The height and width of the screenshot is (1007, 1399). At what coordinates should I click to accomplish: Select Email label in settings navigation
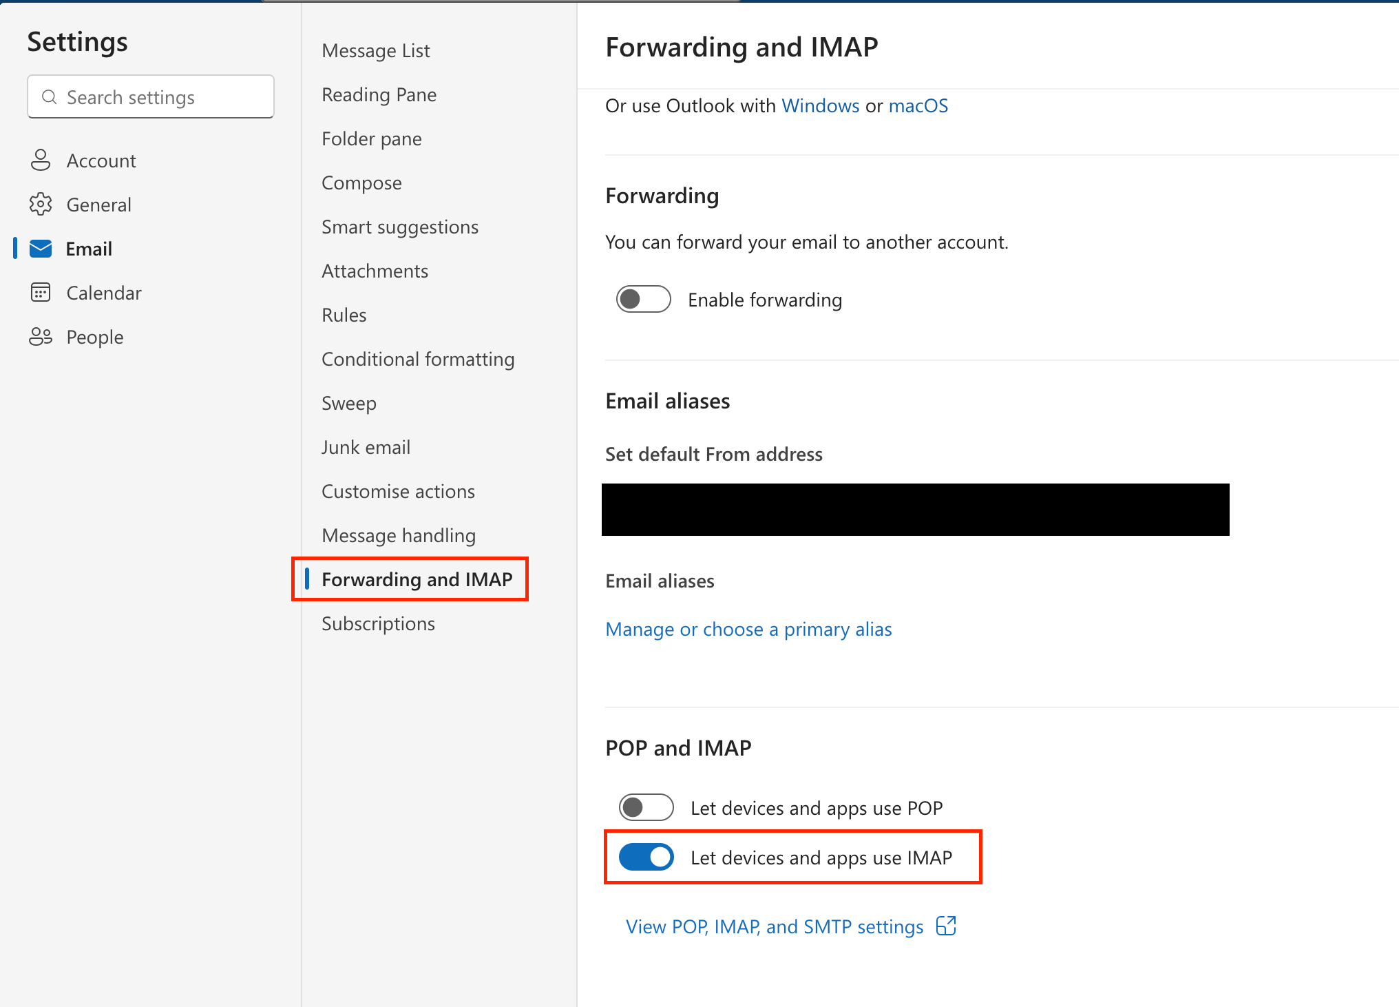pos(89,249)
